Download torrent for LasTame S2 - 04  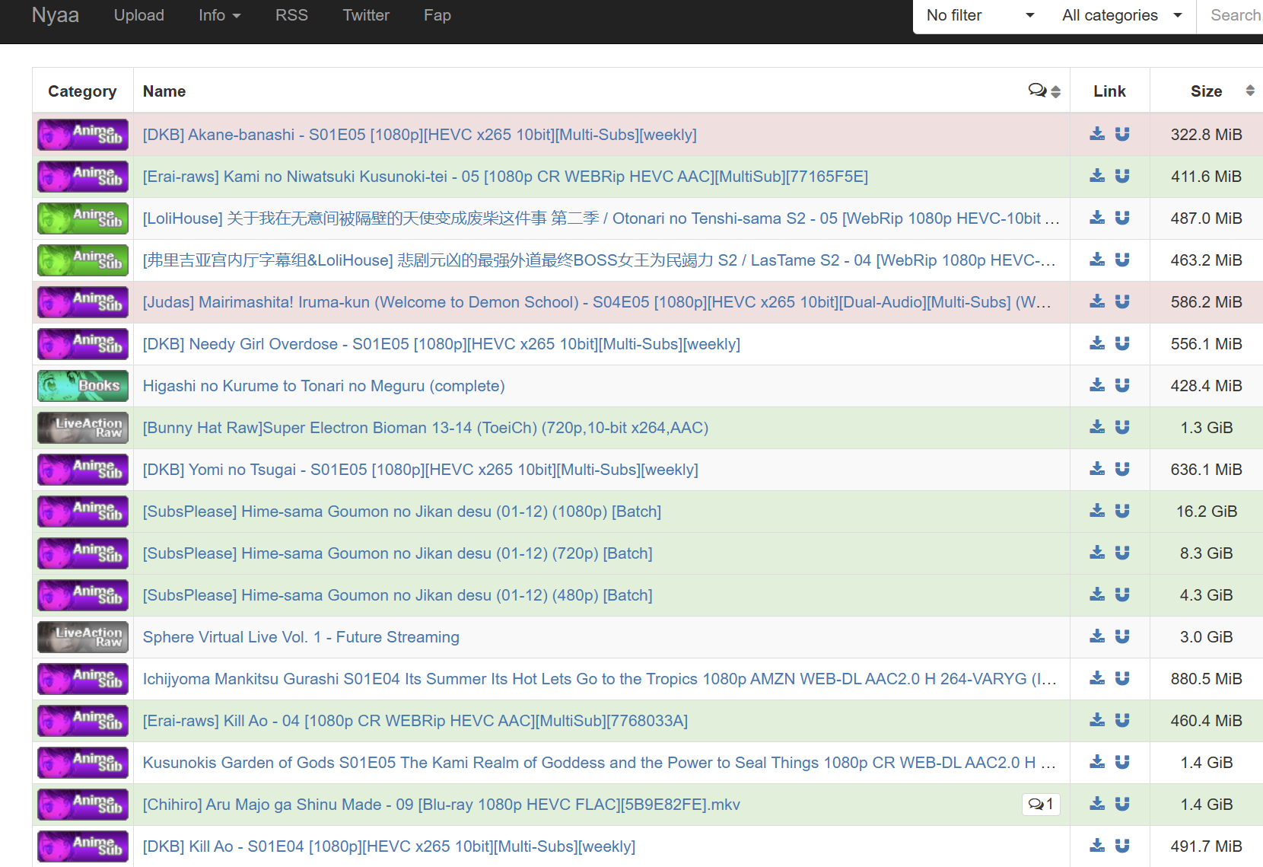(1097, 260)
